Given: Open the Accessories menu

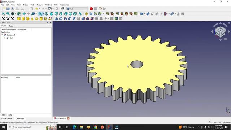Looking at the screenshot, I should coord(64,5).
